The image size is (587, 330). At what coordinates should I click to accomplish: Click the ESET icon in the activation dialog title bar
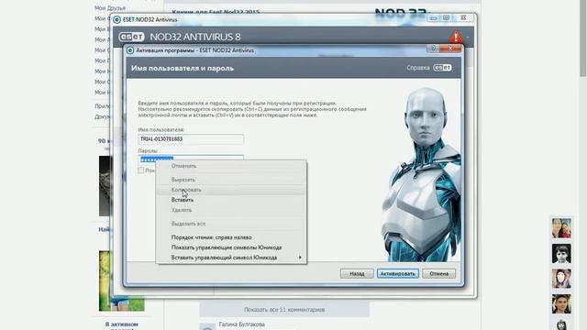(130, 50)
